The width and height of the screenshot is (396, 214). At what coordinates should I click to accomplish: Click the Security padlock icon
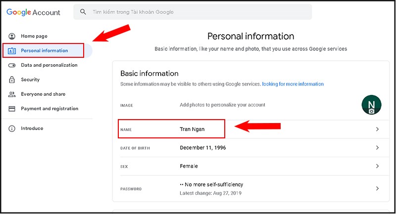pos(12,80)
